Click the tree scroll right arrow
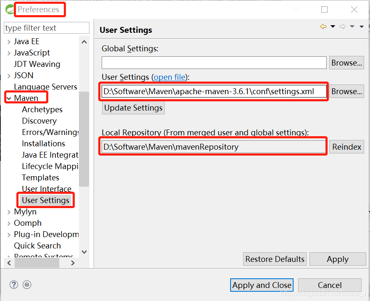Screen dimensions: 370x301 pyautogui.click(x=73, y=263)
